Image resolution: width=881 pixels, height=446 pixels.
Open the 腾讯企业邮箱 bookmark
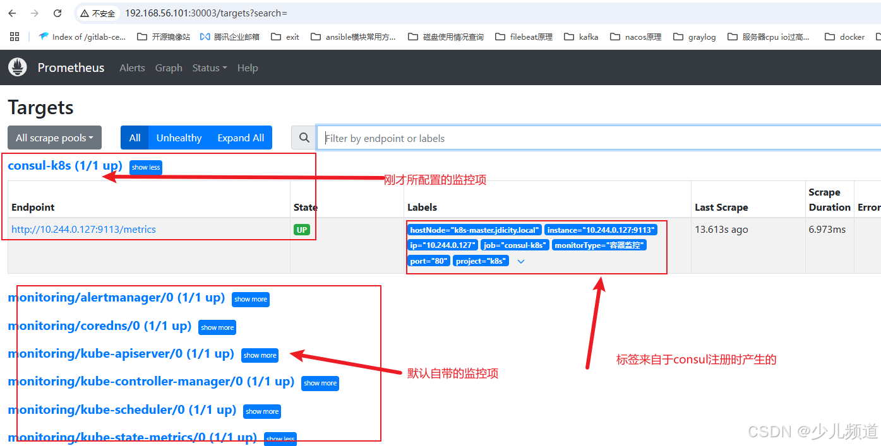(229, 37)
